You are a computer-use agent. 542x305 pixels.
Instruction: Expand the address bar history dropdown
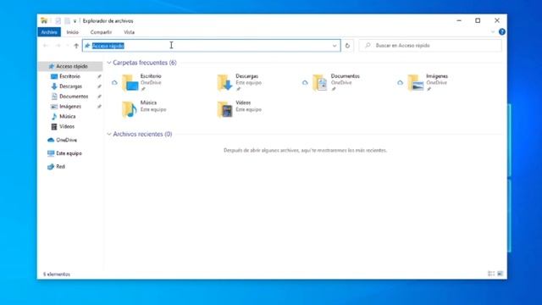[x=335, y=46]
